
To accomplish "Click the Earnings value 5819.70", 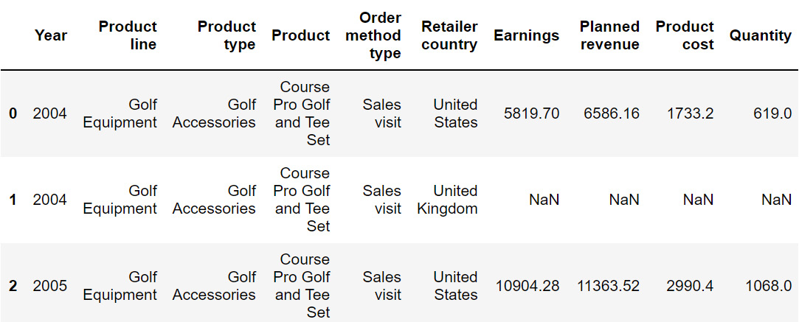I will 531,113.
